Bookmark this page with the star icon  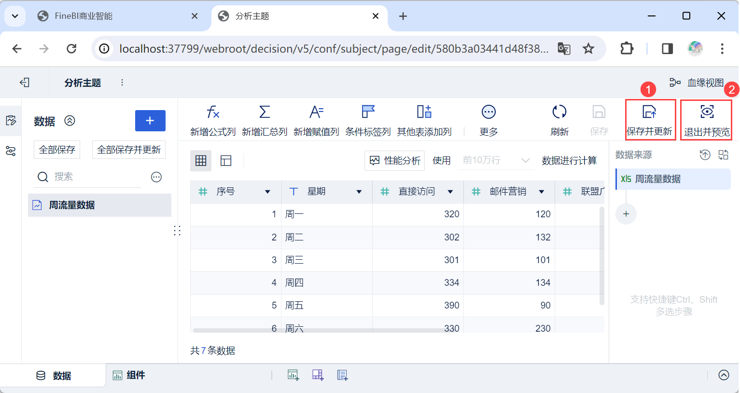[x=588, y=49]
